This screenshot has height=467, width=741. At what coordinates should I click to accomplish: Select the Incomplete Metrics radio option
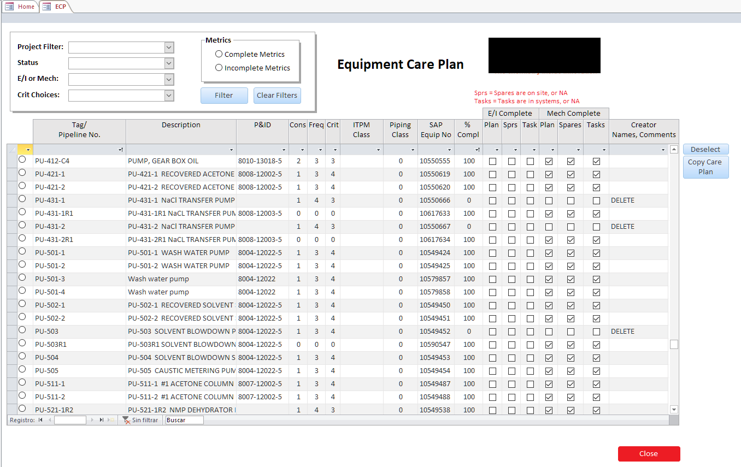pyautogui.click(x=219, y=68)
